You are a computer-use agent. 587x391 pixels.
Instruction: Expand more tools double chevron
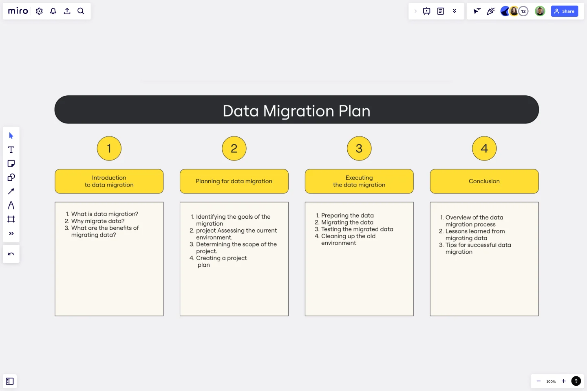click(x=11, y=233)
